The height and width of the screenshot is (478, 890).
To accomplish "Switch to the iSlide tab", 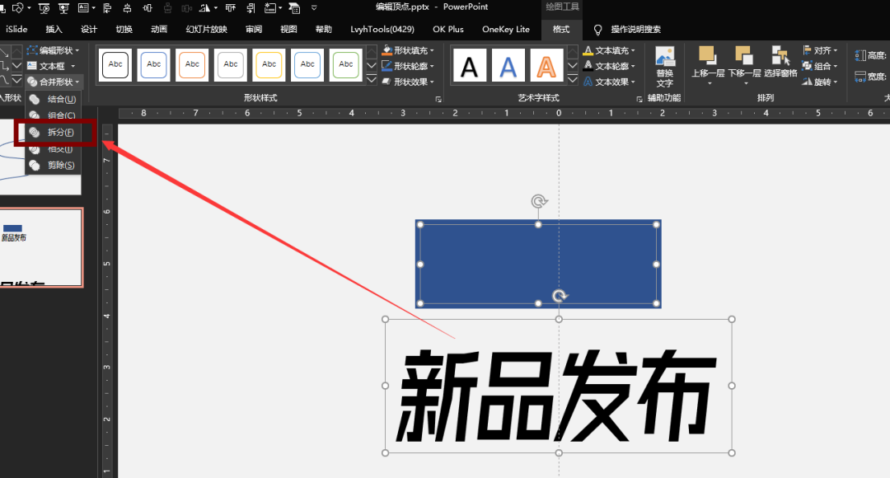I will 16,29.
